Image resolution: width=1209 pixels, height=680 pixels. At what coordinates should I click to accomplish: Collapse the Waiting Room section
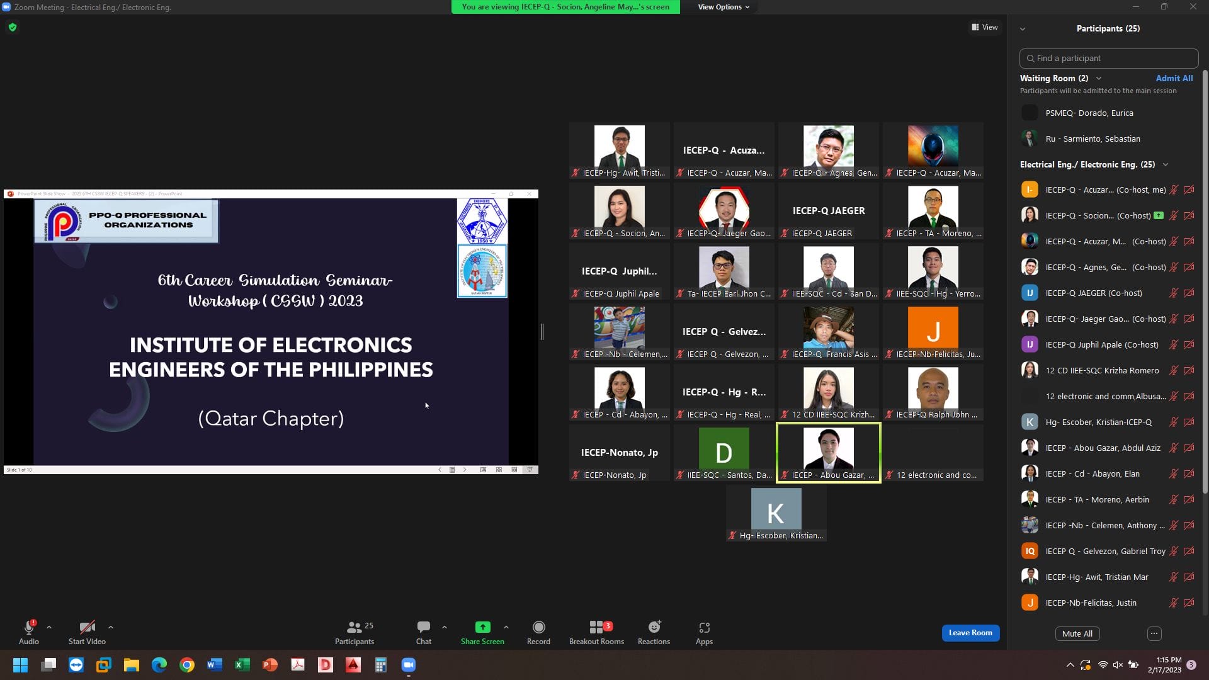[1099, 78]
